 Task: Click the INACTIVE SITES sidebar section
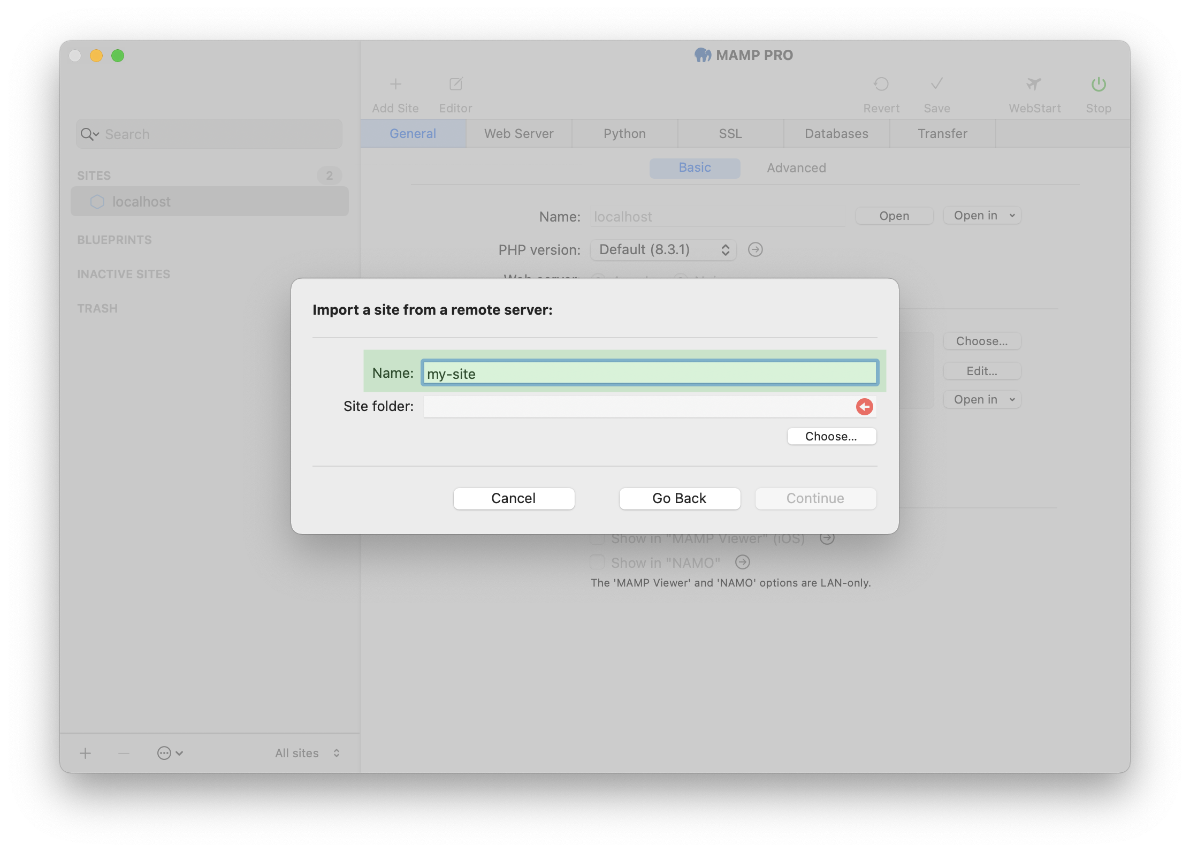coord(124,275)
